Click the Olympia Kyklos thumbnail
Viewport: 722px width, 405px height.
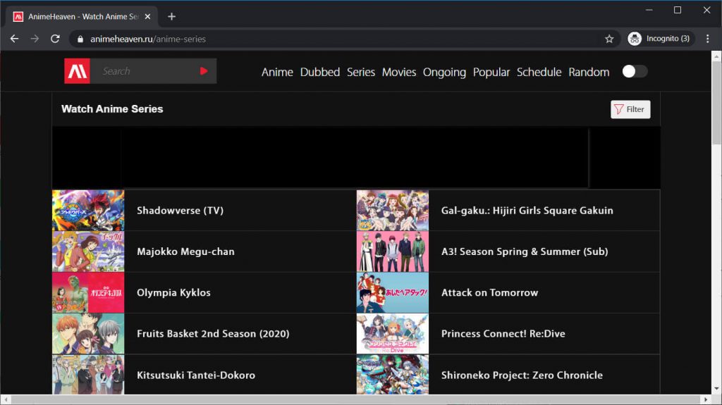(x=88, y=293)
